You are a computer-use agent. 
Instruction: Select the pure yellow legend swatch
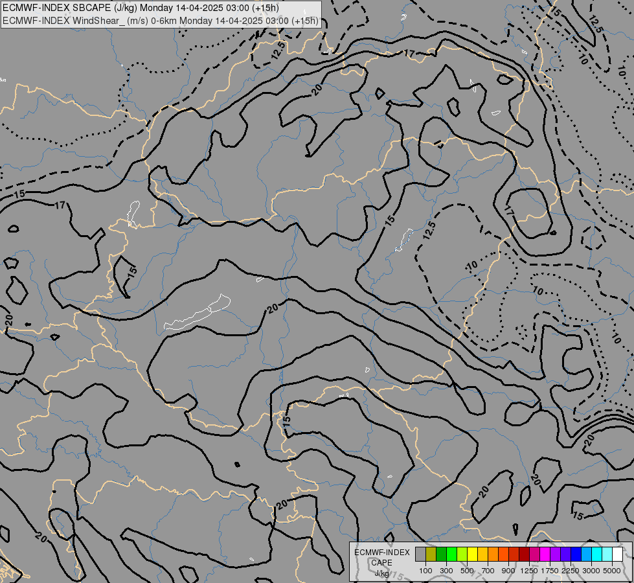(x=472, y=554)
